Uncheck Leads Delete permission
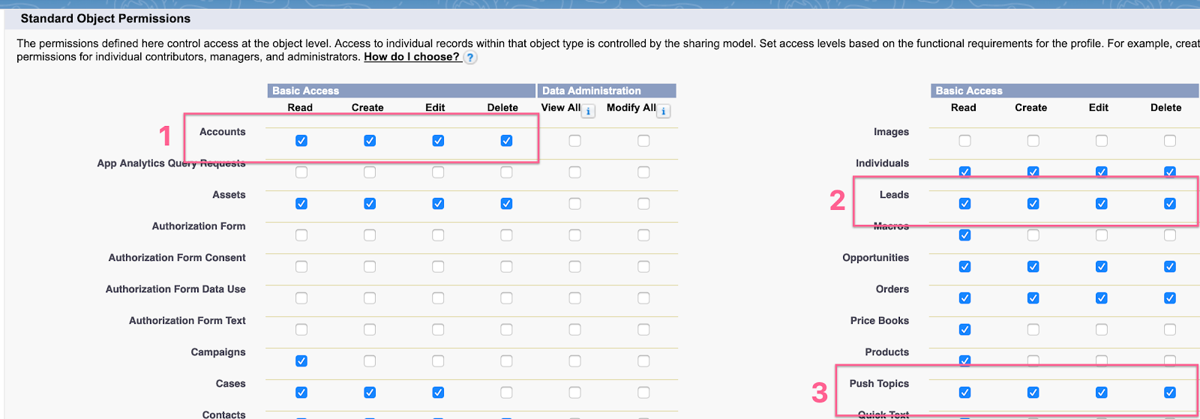Viewport: 1200px width, 419px height. coord(1169,204)
